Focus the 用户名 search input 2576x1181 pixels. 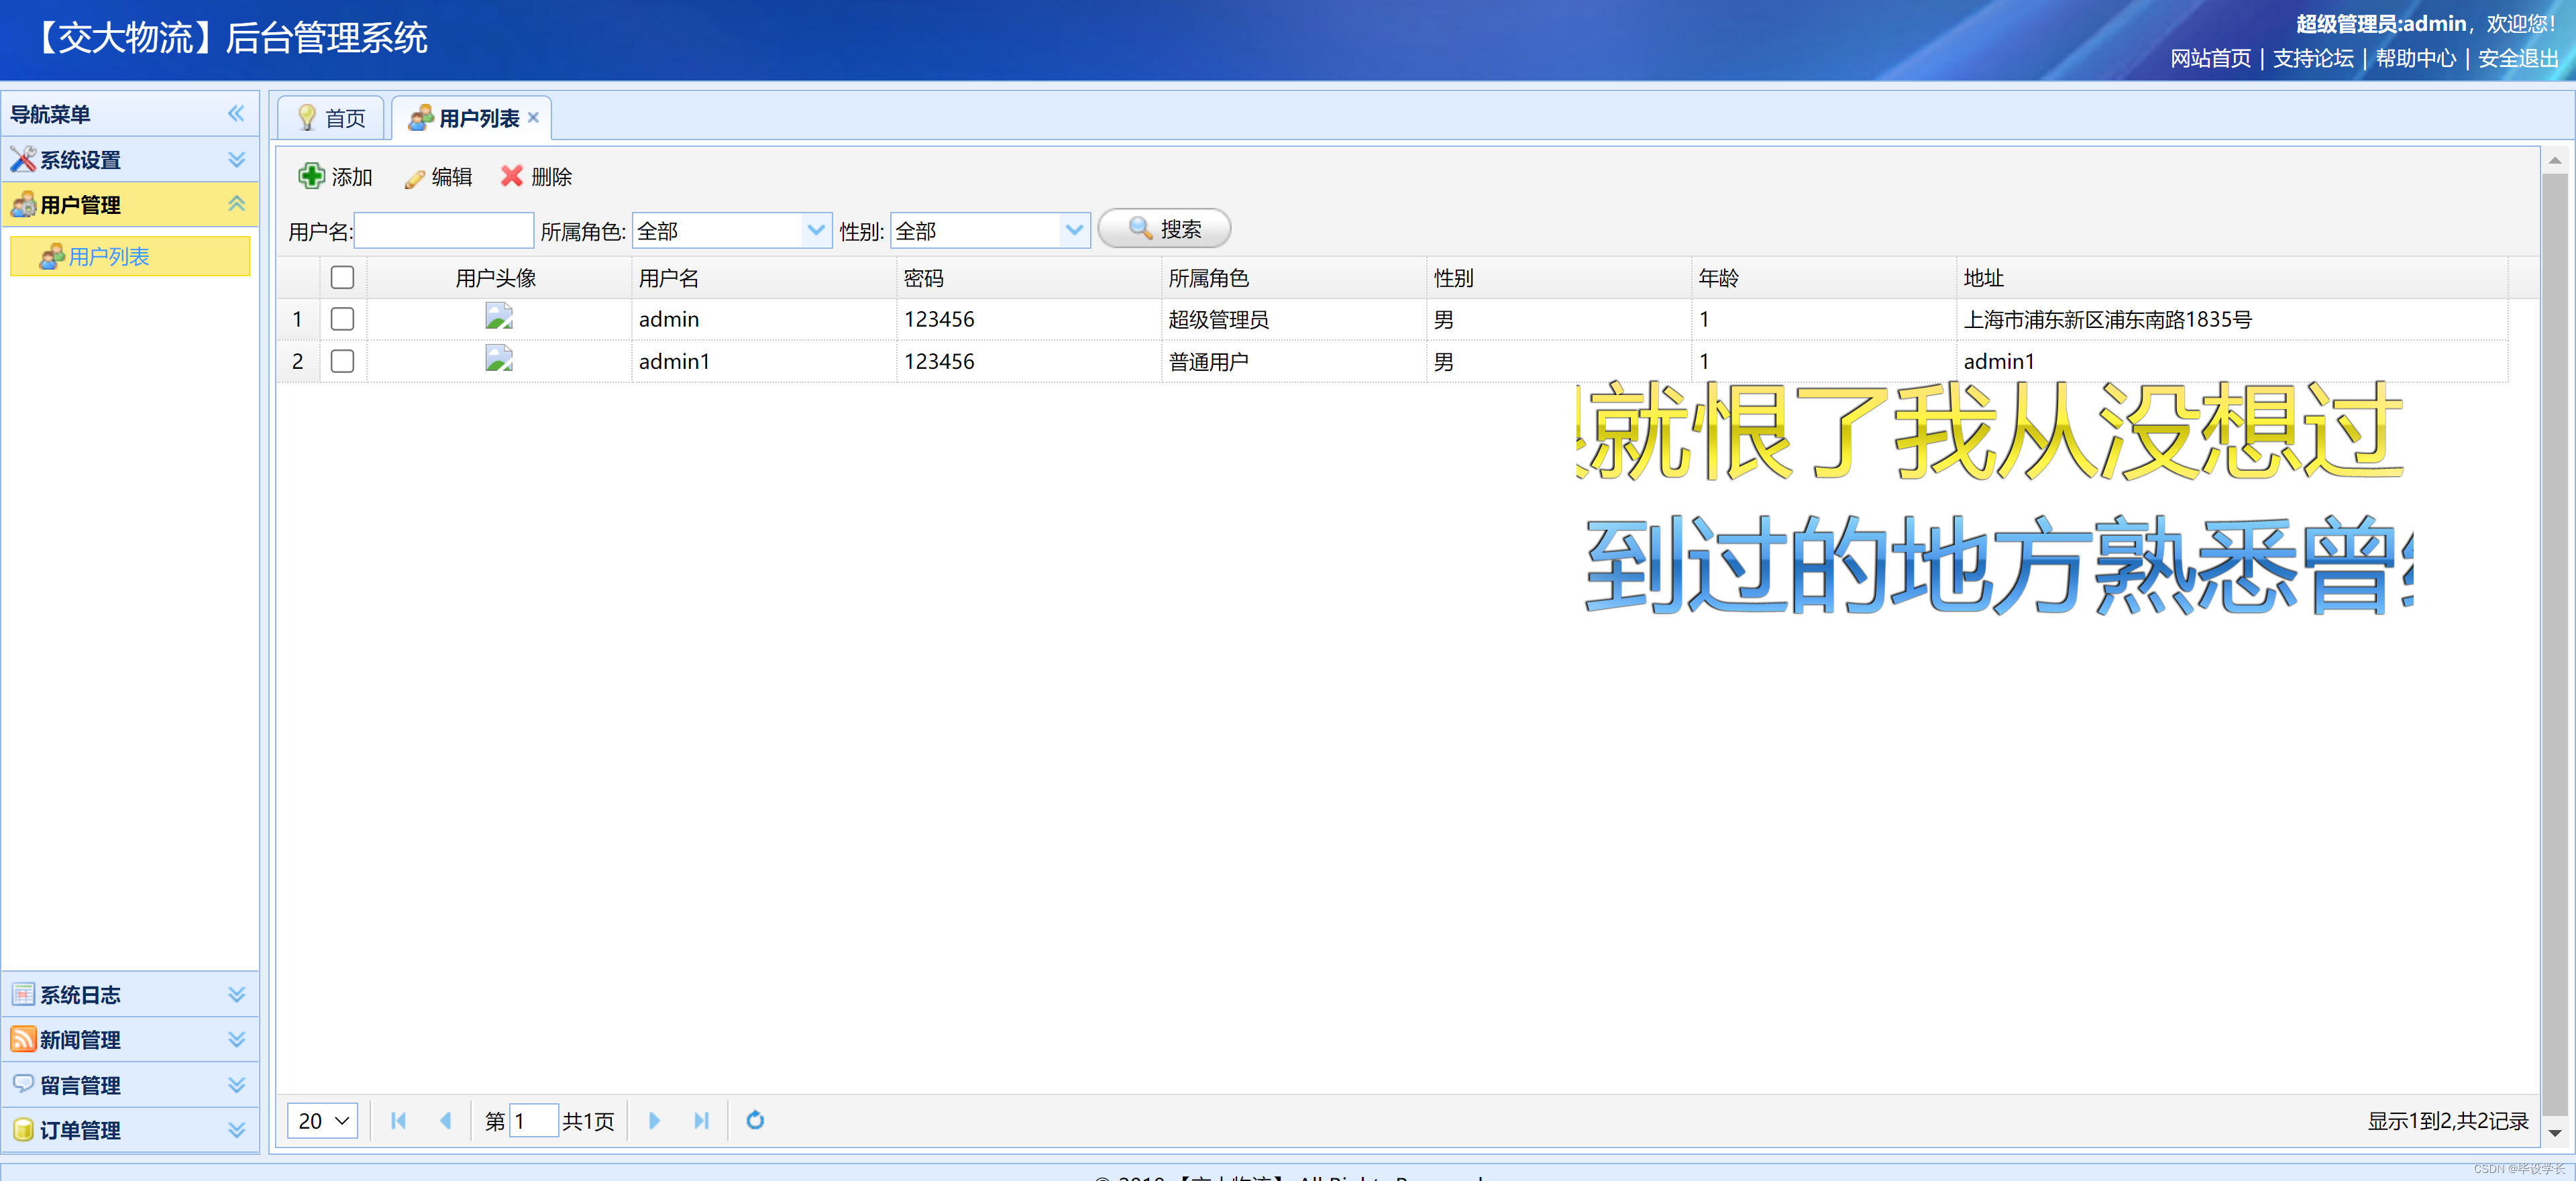444,231
